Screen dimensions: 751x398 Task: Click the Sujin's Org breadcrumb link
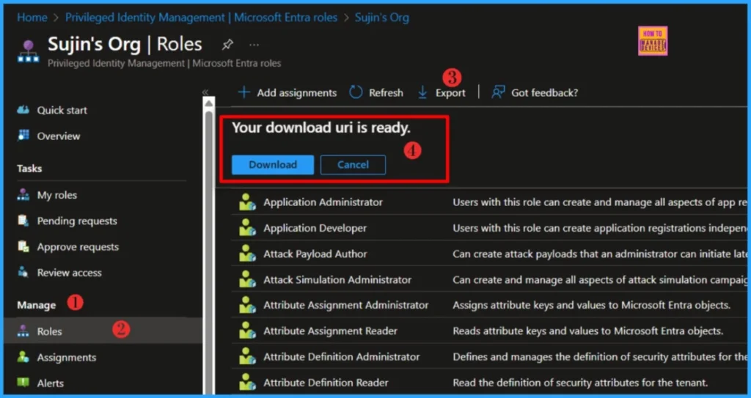381,18
